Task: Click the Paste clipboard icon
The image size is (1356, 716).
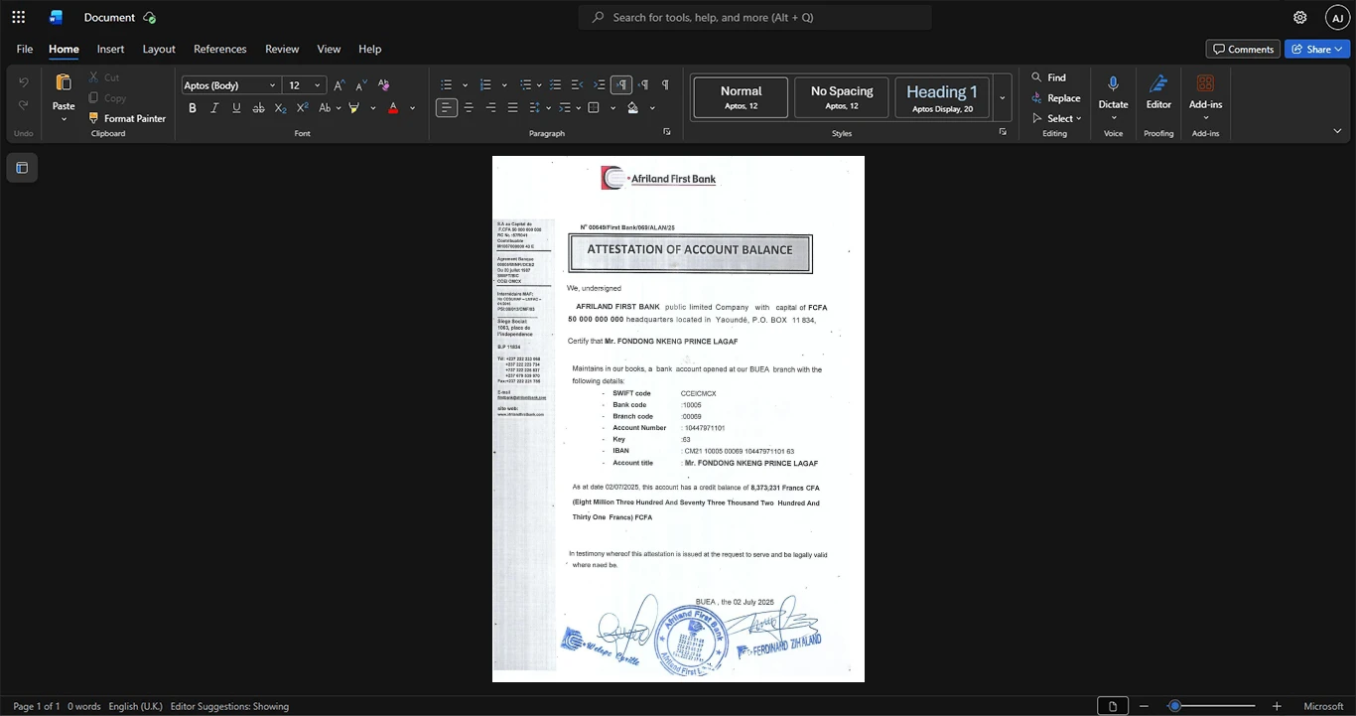Action: (x=64, y=82)
